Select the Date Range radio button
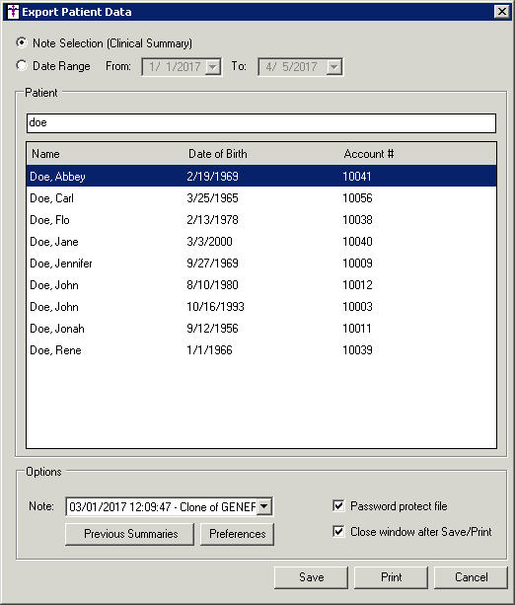 click(22, 65)
